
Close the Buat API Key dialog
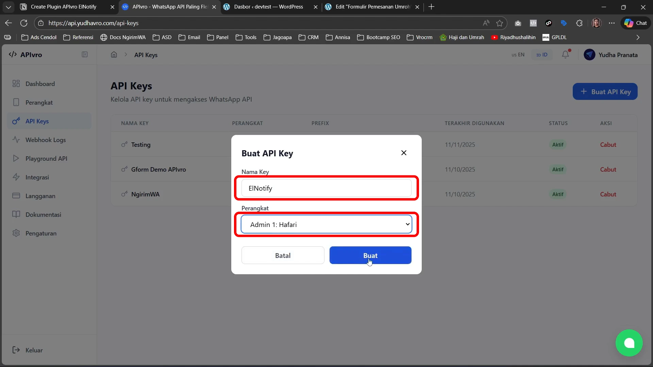(x=404, y=153)
